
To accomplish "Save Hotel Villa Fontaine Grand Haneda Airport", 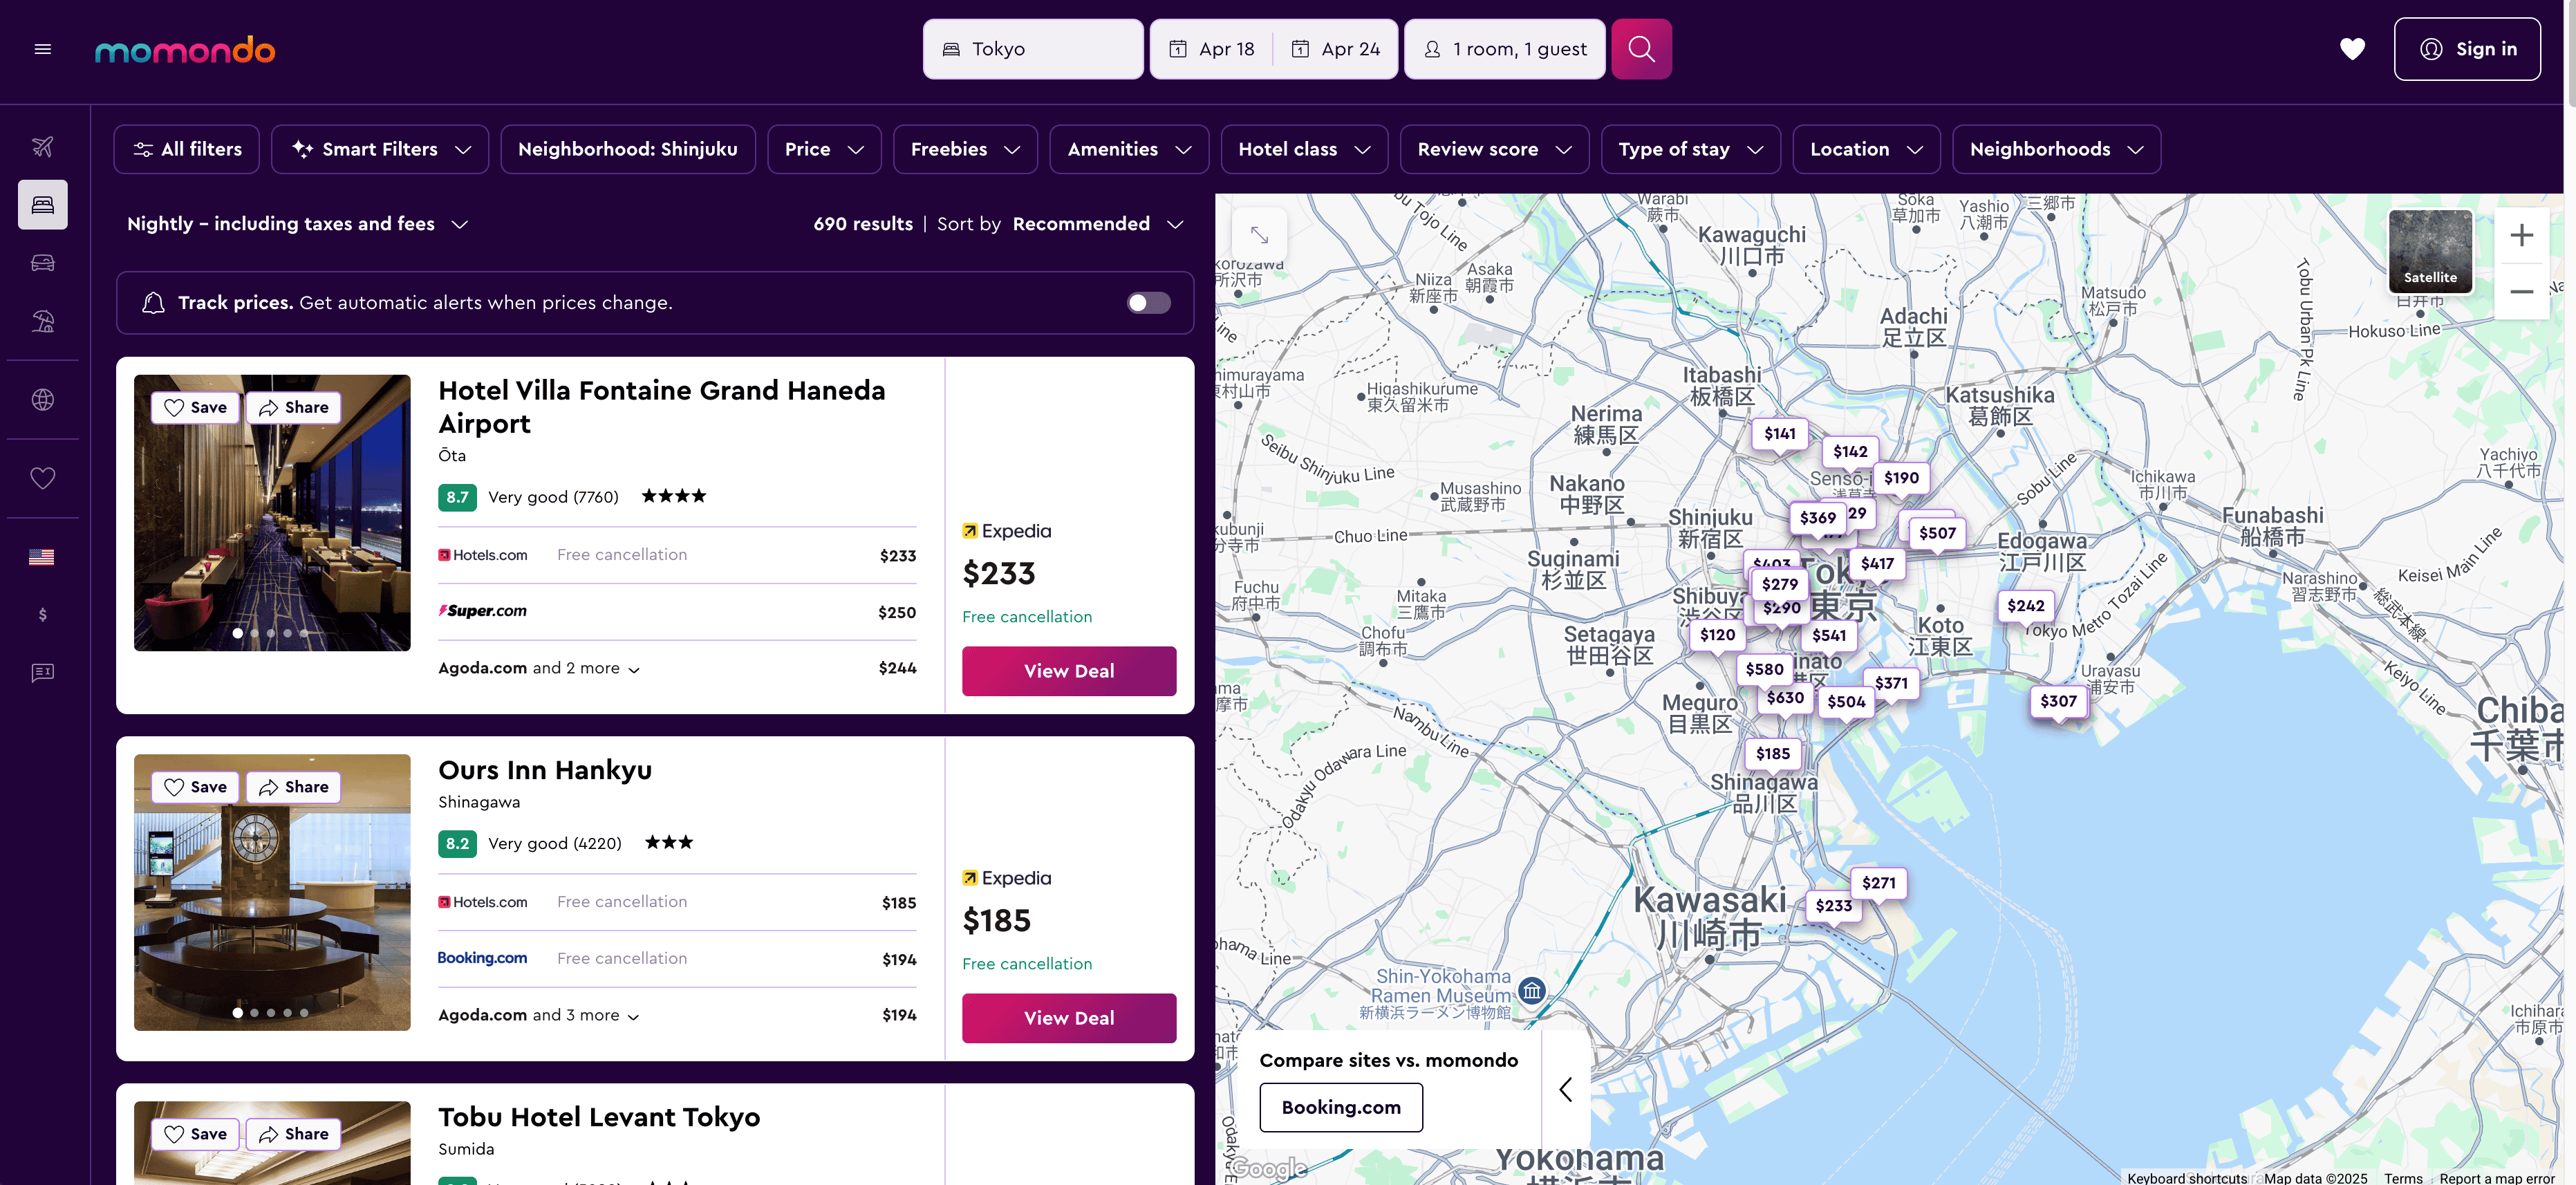I will (195, 408).
